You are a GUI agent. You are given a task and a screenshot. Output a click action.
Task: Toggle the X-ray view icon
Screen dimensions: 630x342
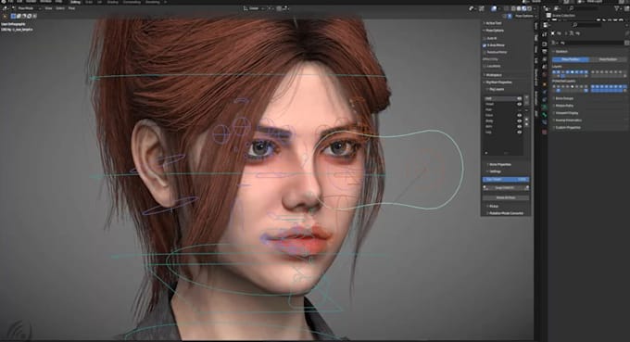tap(506, 8)
